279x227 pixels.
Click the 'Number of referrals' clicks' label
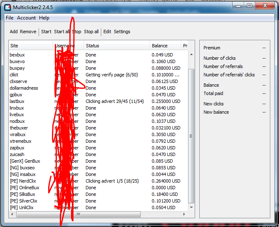point(229,75)
